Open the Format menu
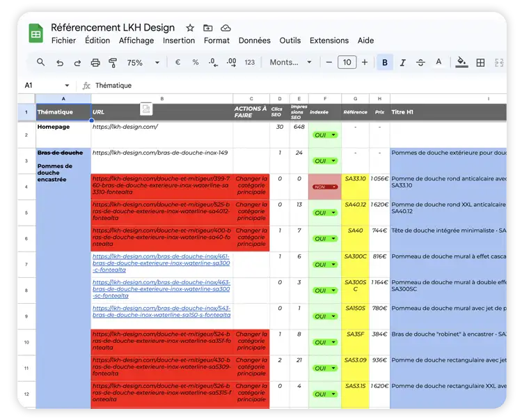Image resolution: width=522 pixels, height=418 pixels. pos(216,40)
